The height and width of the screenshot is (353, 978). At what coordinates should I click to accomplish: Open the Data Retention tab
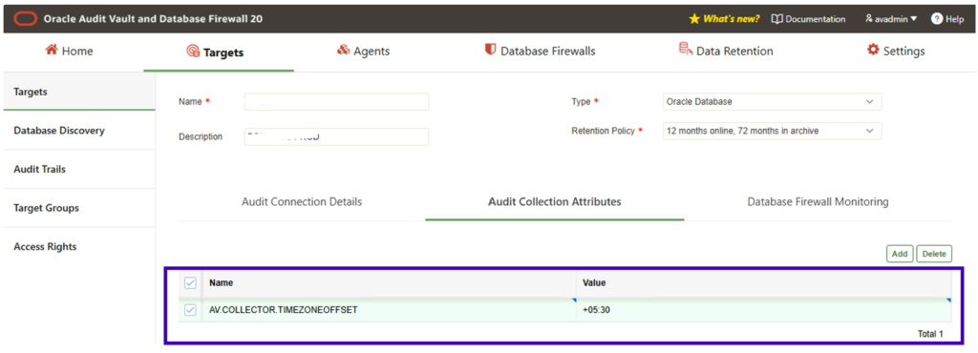(726, 52)
